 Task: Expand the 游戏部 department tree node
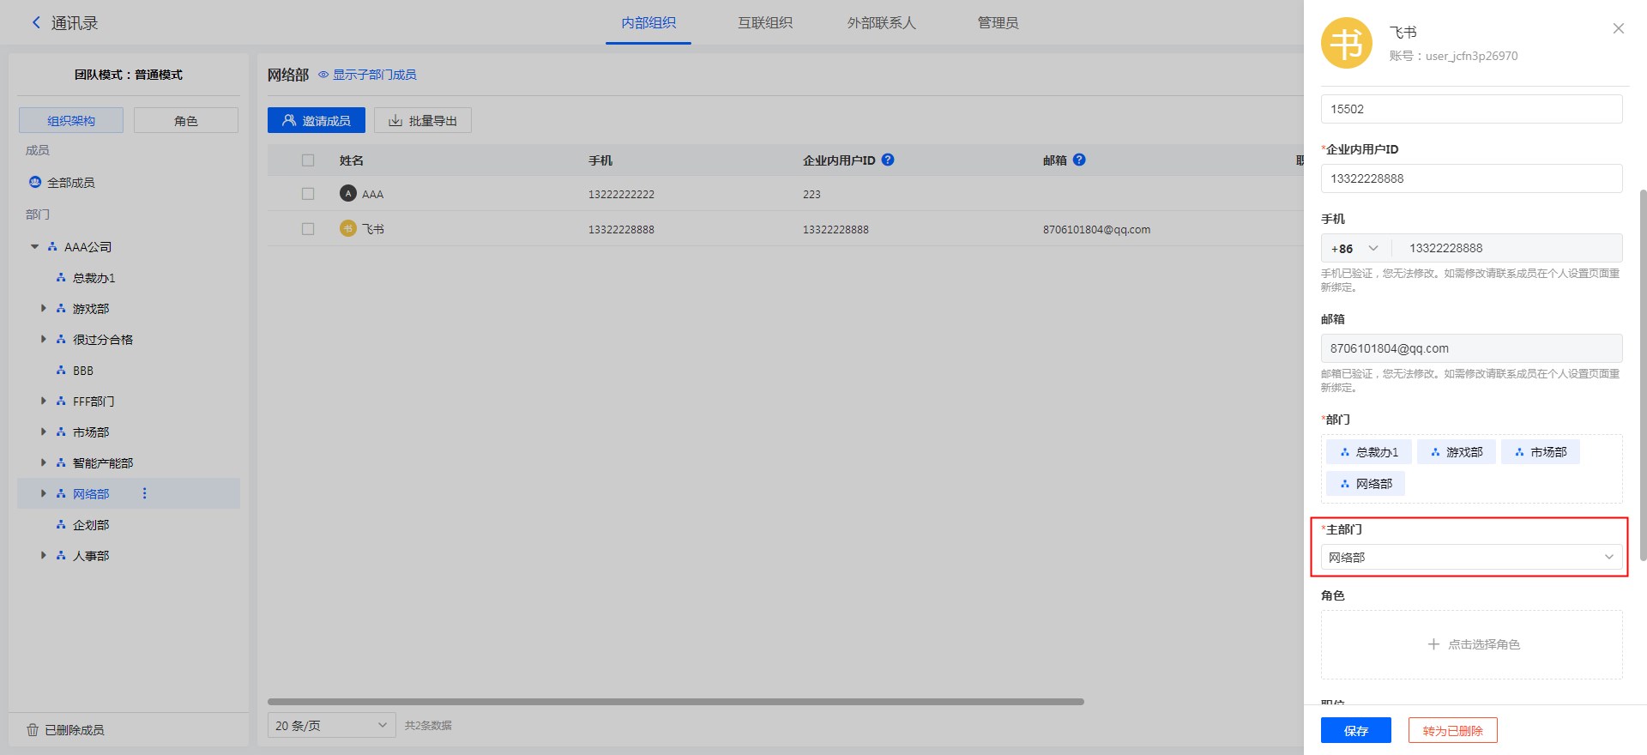44,309
